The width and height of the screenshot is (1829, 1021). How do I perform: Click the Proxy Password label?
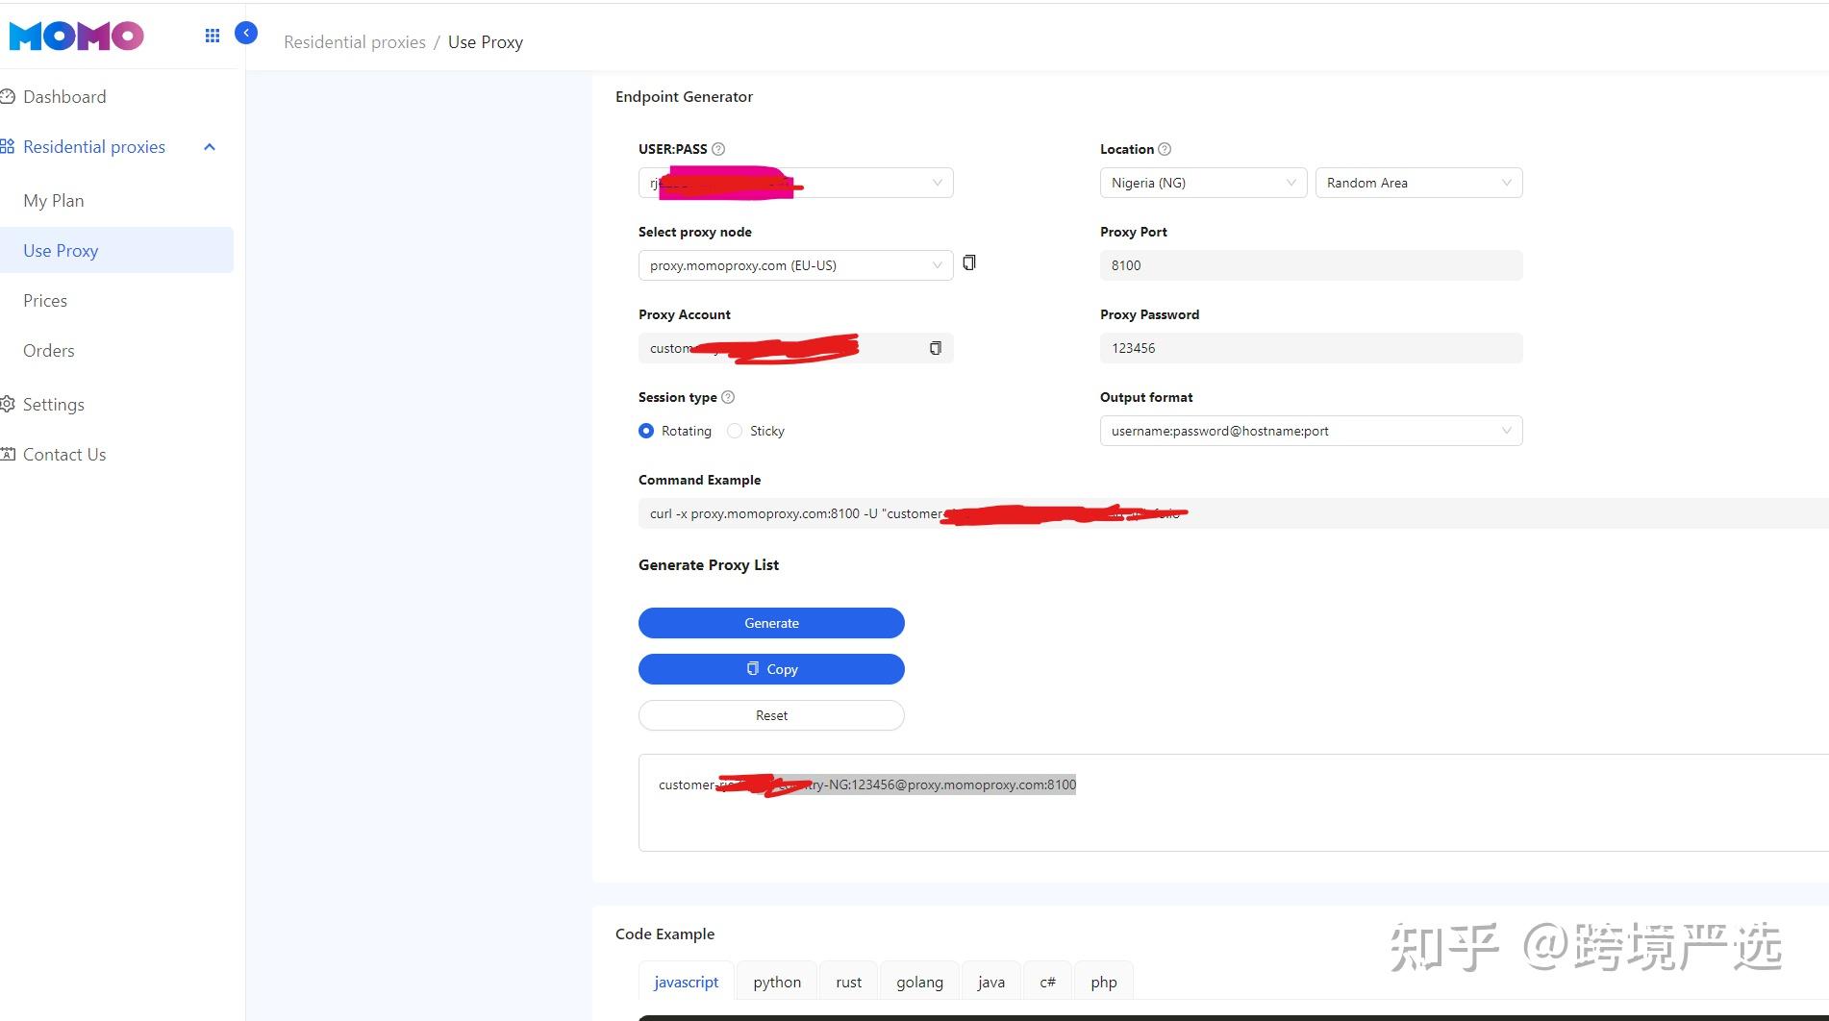pyautogui.click(x=1149, y=314)
